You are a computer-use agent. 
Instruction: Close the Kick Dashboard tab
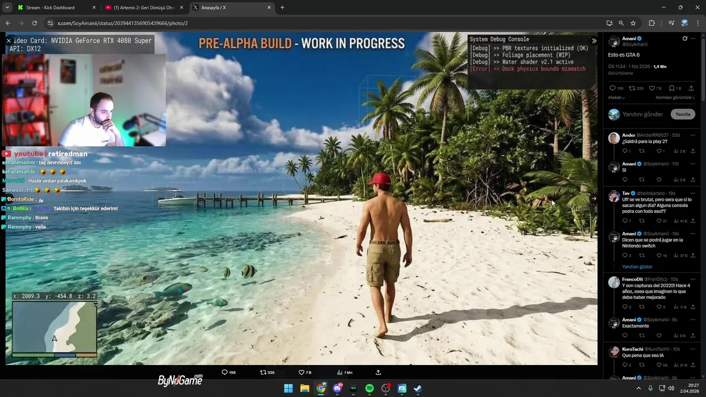point(94,8)
